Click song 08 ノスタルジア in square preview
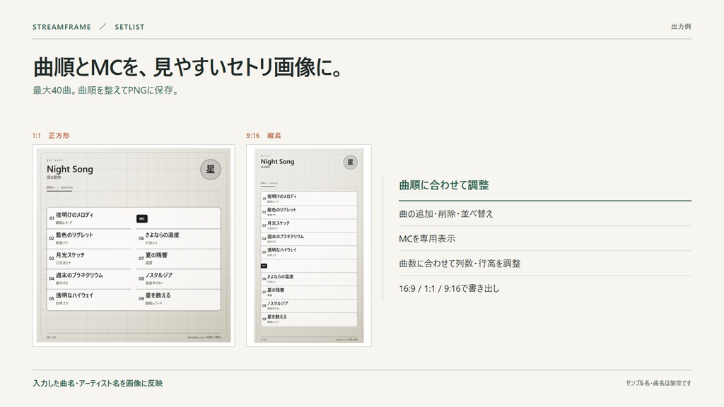724x407 pixels. (178, 278)
